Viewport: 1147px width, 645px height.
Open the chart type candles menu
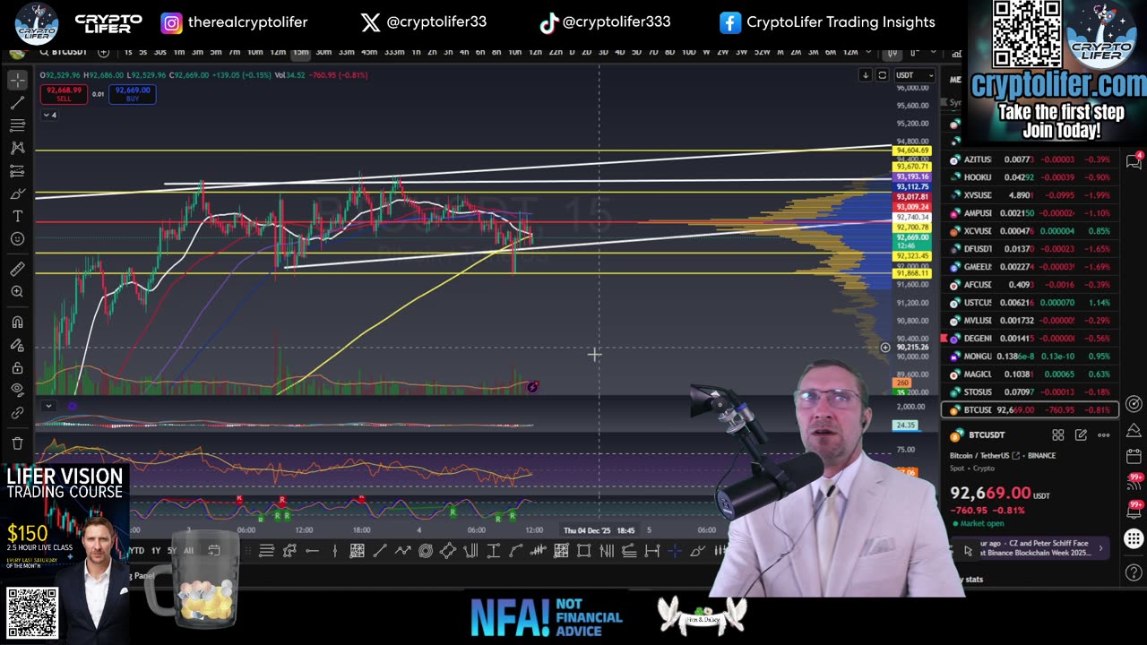[x=892, y=52]
